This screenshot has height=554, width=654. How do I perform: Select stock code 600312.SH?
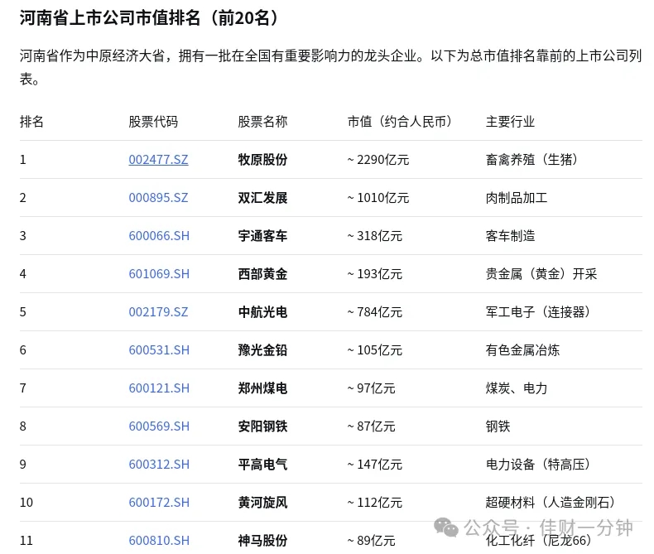pyautogui.click(x=159, y=464)
